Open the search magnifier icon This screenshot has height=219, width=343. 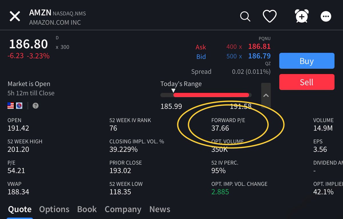click(245, 16)
